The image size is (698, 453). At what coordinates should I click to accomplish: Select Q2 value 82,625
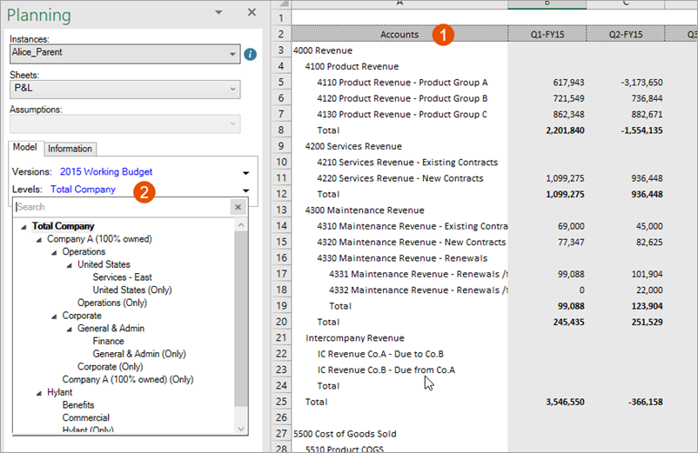tap(626, 242)
